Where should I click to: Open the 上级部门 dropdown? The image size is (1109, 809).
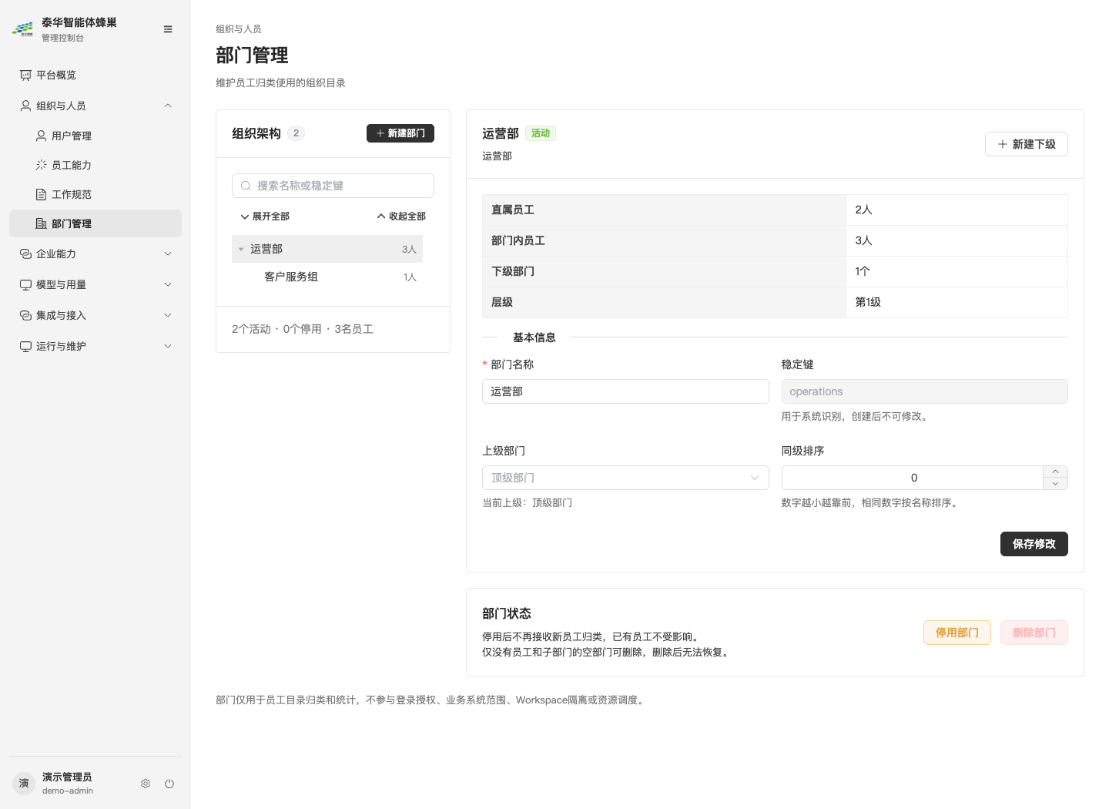(625, 478)
